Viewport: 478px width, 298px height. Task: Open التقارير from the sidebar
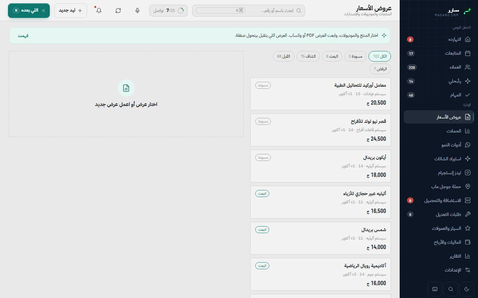coord(438,256)
